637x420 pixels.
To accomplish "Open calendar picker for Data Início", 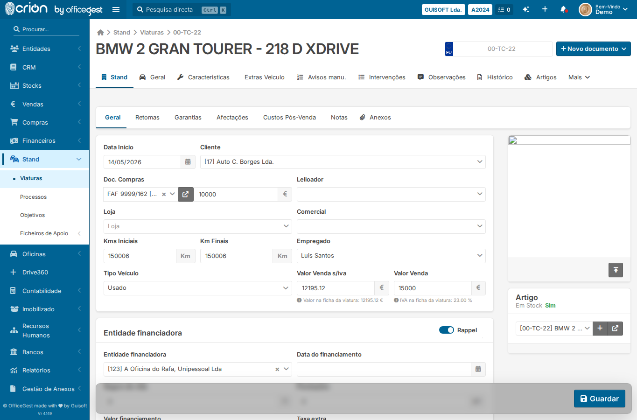I will (x=188, y=162).
